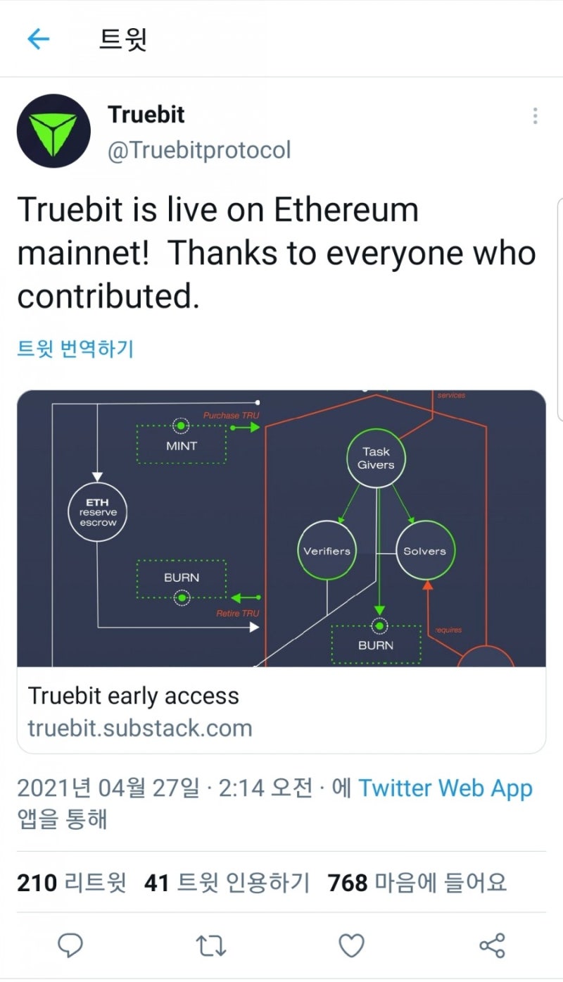The image size is (563, 982).
Task: Open the reply composer via speech bubble icon
Action: [x=70, y=947]
